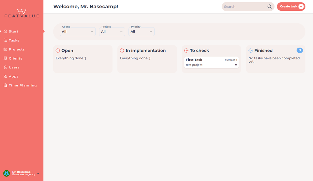Click the Apps grid icon in sidebar
The height and width of the screenshot is (181, 313).
click(5, 76)
